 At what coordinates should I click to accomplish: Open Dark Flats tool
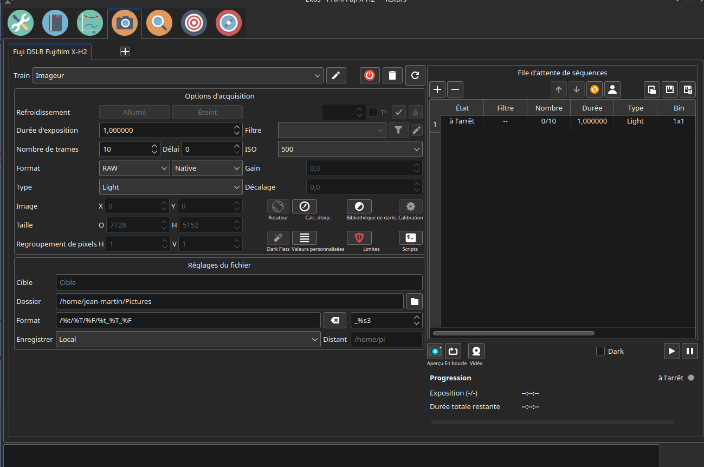pyautogui.click(x=278, y=238)
